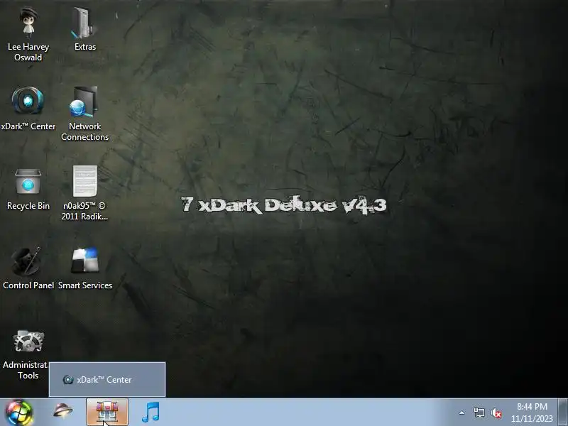Click the active xDark Center taskbar button
The width and height of the screenshot is (568, 426).
[107, 413]
